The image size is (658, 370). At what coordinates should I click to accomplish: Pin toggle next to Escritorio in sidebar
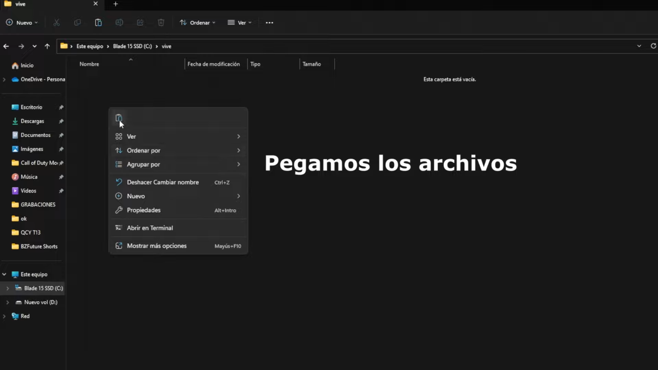tap(61, 107)
